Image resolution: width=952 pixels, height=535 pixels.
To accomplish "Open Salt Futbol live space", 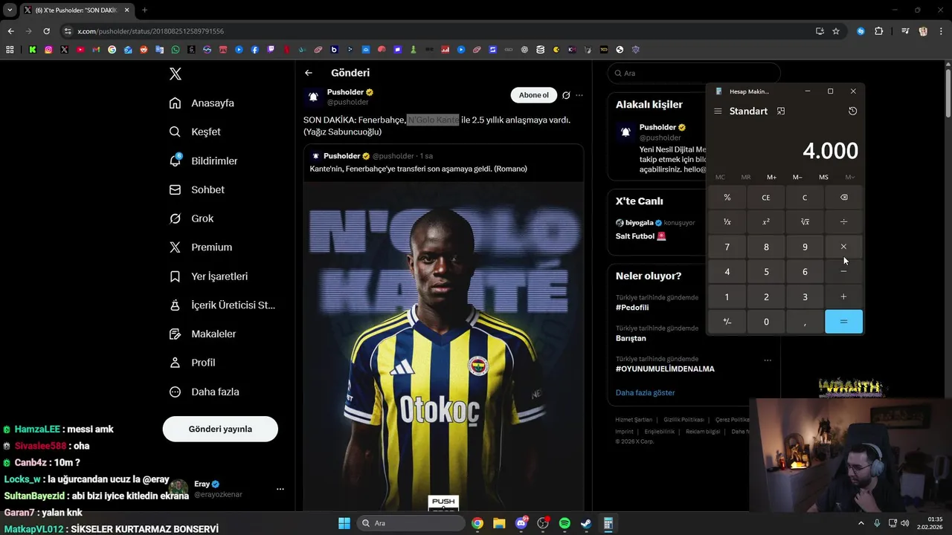I will [x=640, y=236].
